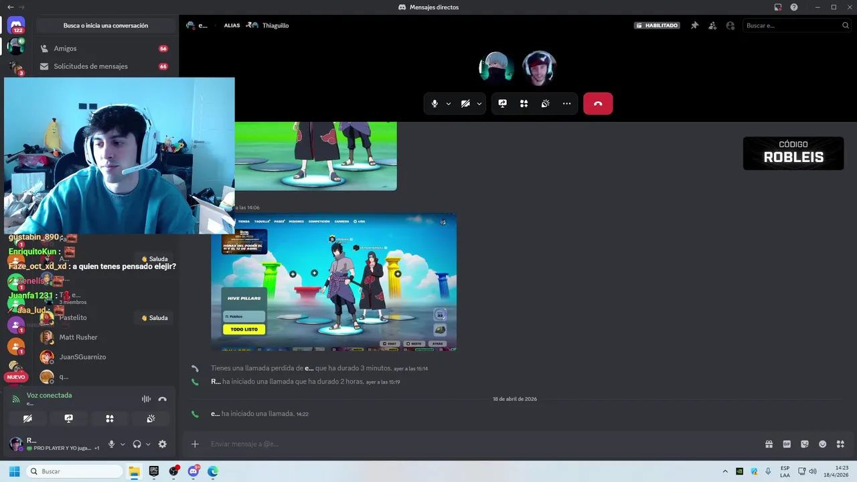This screenshot has height=482, width=857.
Task: Show the user profile panel
Action: point(730,25)
